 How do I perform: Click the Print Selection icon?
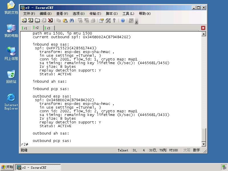coord(87,21)
